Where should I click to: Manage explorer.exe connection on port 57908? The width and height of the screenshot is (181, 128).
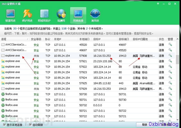[170, 55]
